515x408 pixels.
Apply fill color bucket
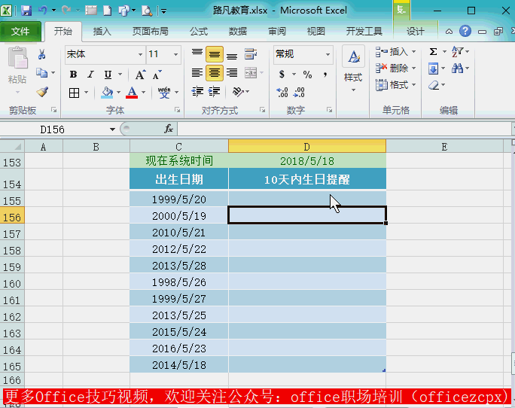(x=107, y=93)
